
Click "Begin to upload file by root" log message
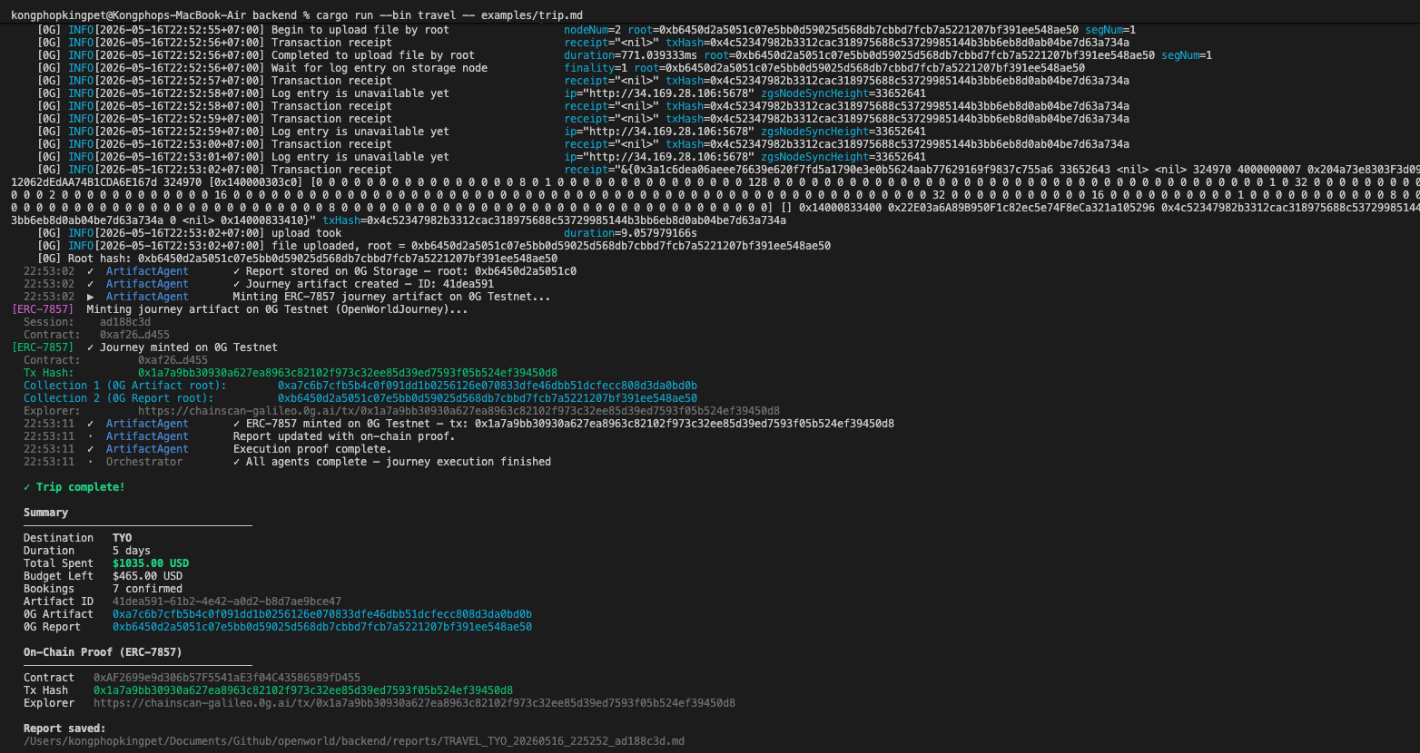coord(360,30)
